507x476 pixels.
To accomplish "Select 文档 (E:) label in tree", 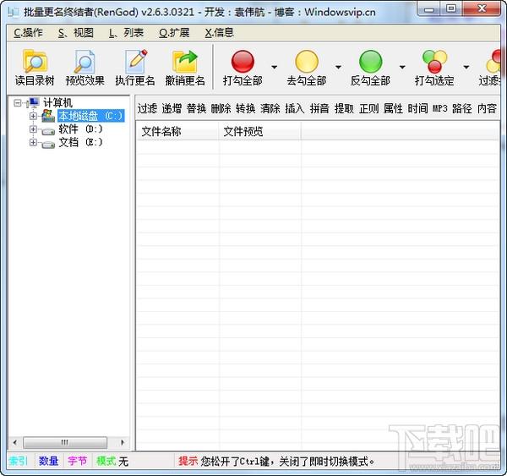I will pyautogui.click(x=80, y=142).
